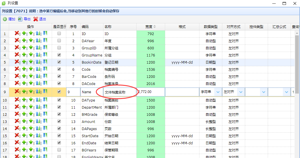Open the alignment dropdown showing 左对齐

[x=241, y=92]
